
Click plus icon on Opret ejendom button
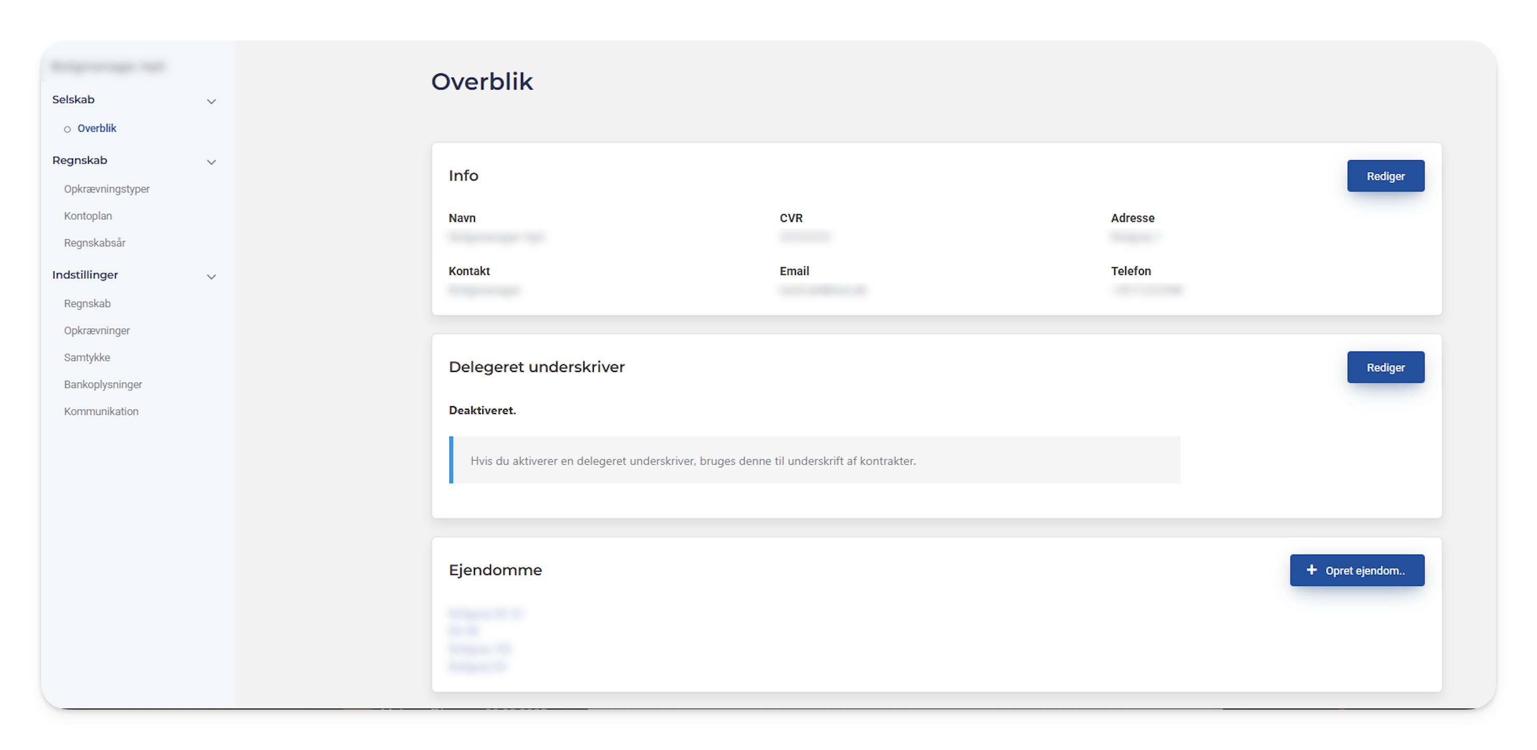pos(1311,570)
